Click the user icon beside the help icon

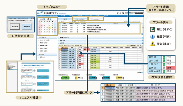click(120, 13)
